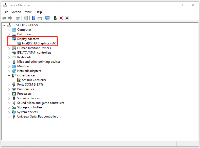This screenshot has height=148, width=200.
Task: Expand the Ports (COM & LPT) category
Action: click(x=9, y=85)
